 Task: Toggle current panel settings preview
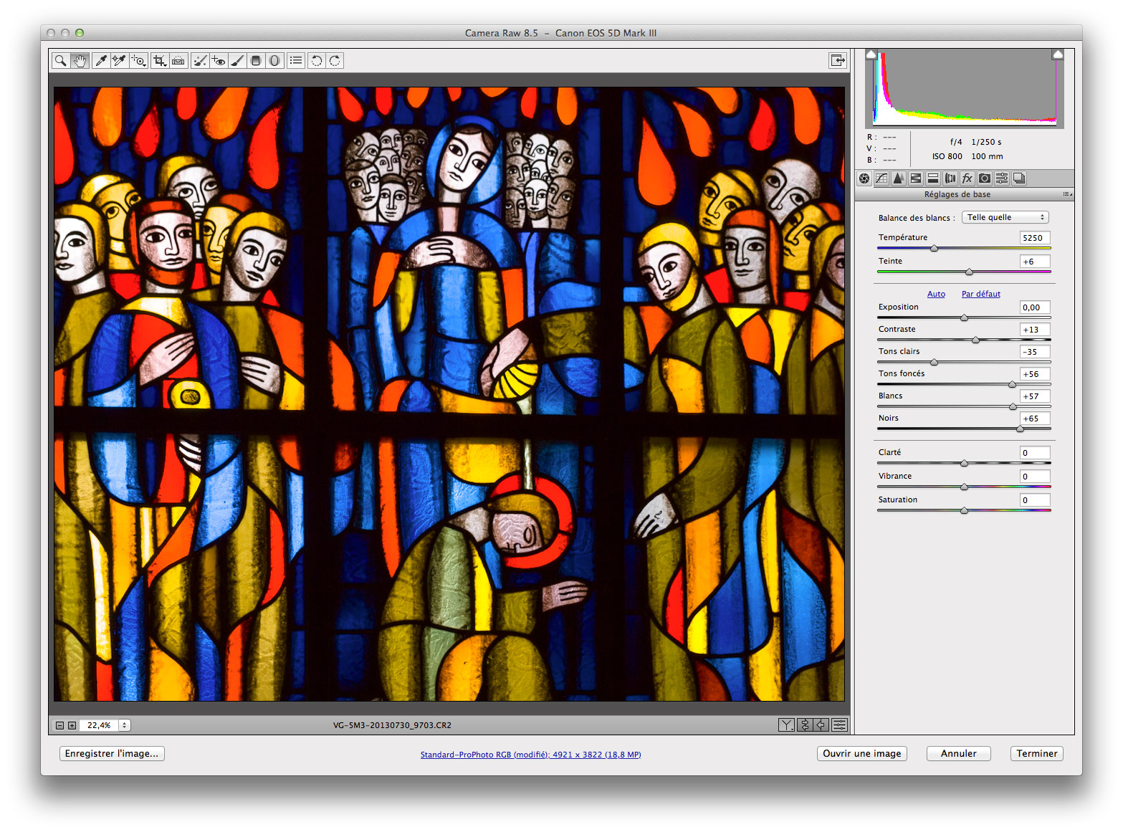(x=839, y=725)
